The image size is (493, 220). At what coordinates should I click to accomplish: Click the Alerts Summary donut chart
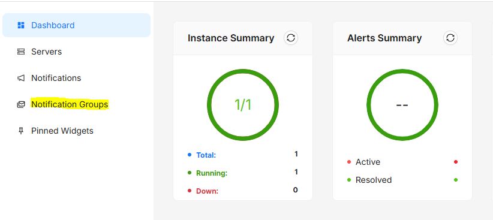coord(402,105)
